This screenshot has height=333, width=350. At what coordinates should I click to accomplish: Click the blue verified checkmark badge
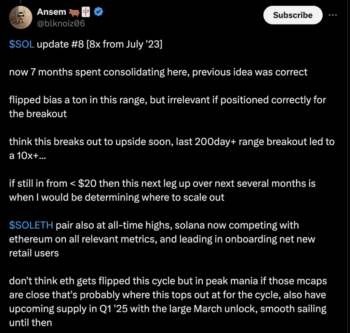pos(98,12)
